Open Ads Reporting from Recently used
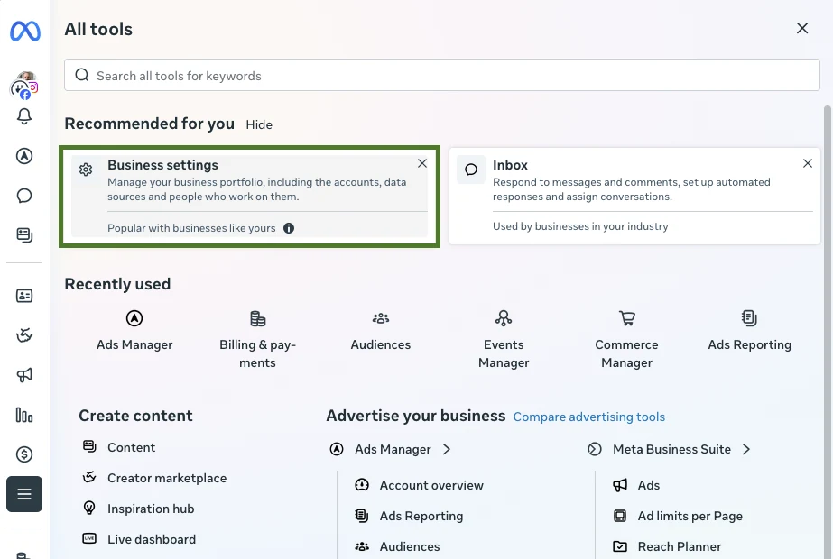The height and width of the screenshot is (559, 833). tap(750, 331)
